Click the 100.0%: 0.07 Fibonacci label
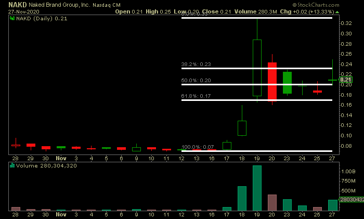The image size is (364, 219). 197,147
